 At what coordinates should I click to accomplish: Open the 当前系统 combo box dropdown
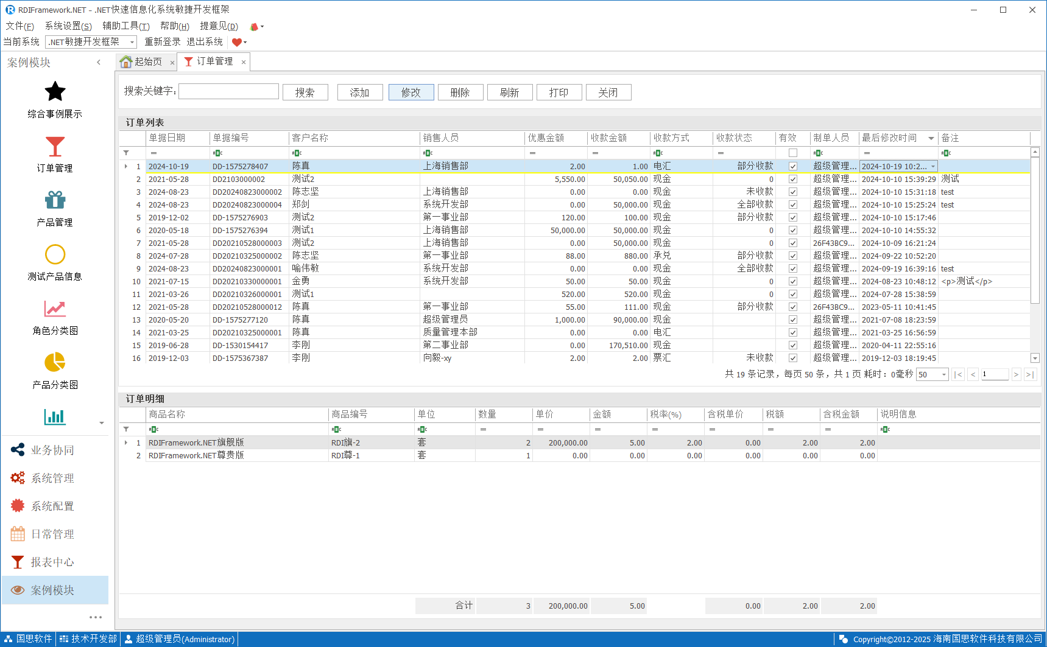pyautogui.click(x=132, y=42)
